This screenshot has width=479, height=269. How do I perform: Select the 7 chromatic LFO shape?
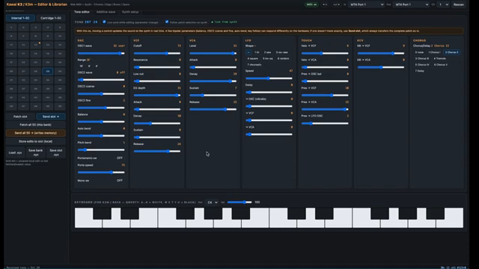(254, 65)
